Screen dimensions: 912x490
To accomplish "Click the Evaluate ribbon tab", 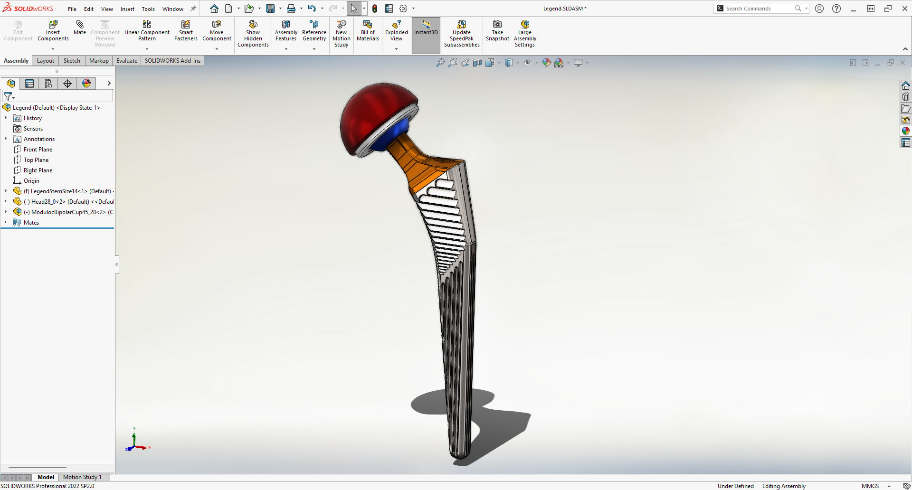I will click(126, 60).
